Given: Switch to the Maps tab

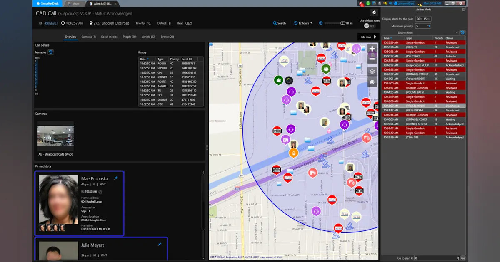Looking at the screenshot, I should pos(74,3).
